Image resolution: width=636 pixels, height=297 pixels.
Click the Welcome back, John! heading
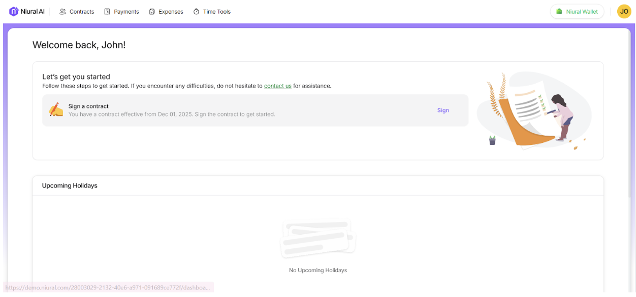tap(79, 45)
